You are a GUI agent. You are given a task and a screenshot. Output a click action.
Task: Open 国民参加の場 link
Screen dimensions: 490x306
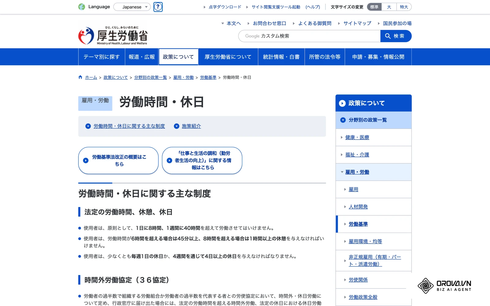397,23
